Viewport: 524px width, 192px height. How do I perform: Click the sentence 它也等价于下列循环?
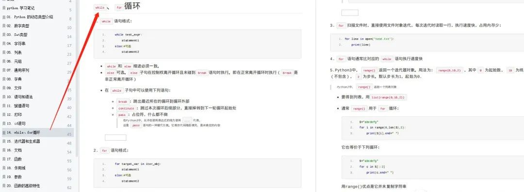(x=360, y=147)
